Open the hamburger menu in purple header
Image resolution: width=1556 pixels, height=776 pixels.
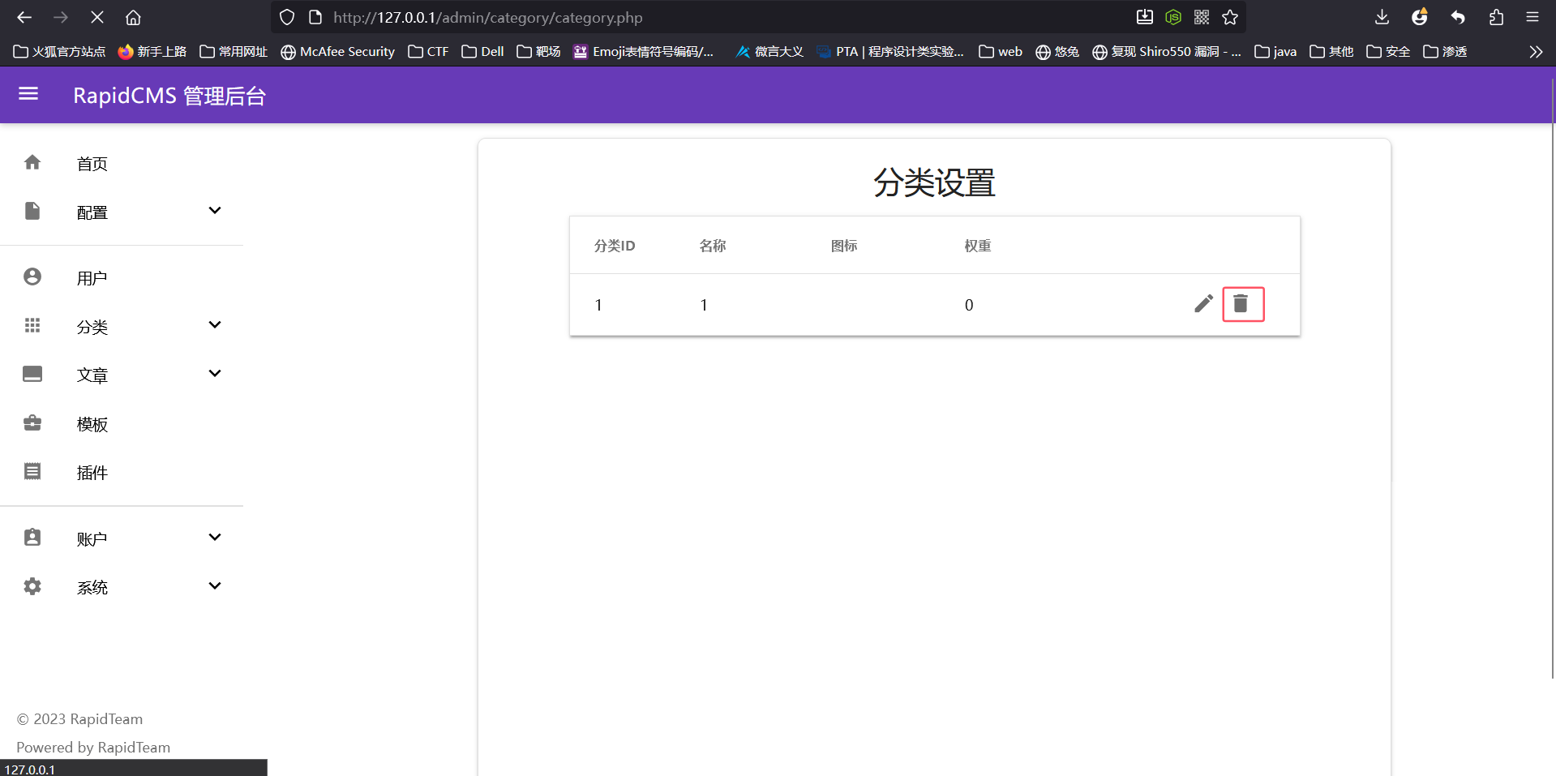click(x=28, y=95)
